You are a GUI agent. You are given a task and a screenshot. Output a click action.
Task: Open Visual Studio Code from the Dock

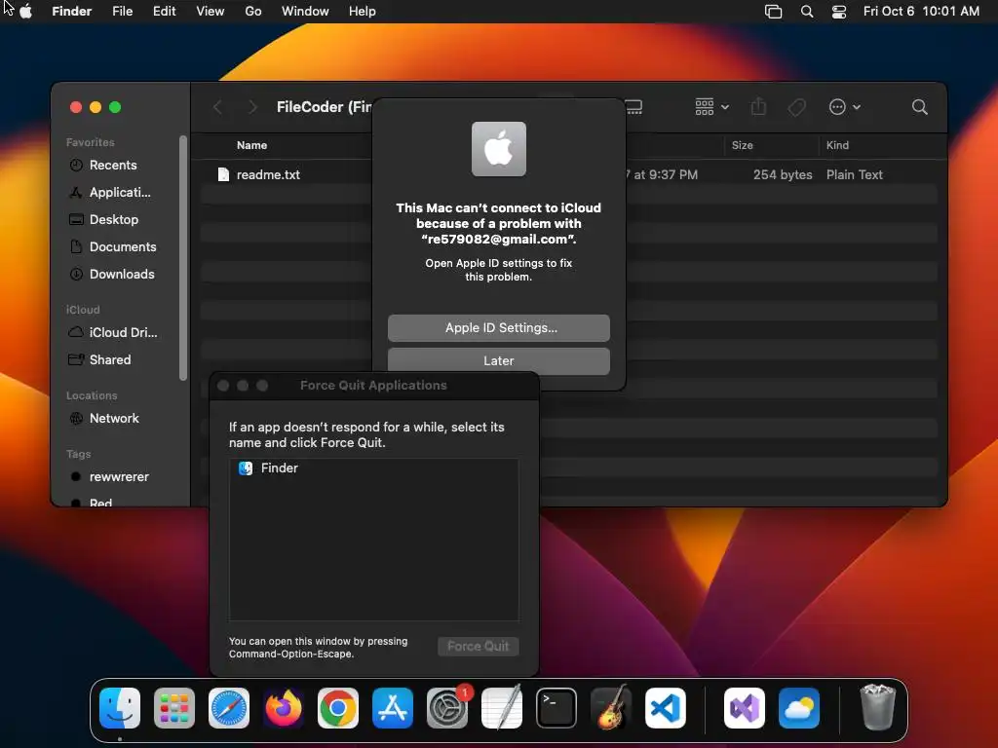[x=665, y=708]
